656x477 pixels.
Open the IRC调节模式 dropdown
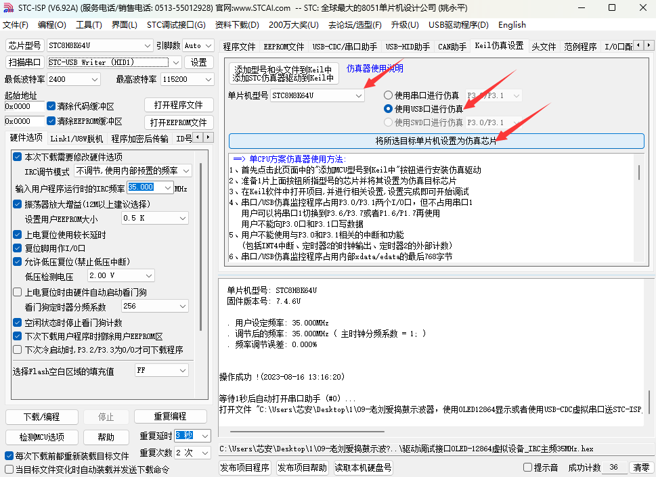click(x=133, y=171)
